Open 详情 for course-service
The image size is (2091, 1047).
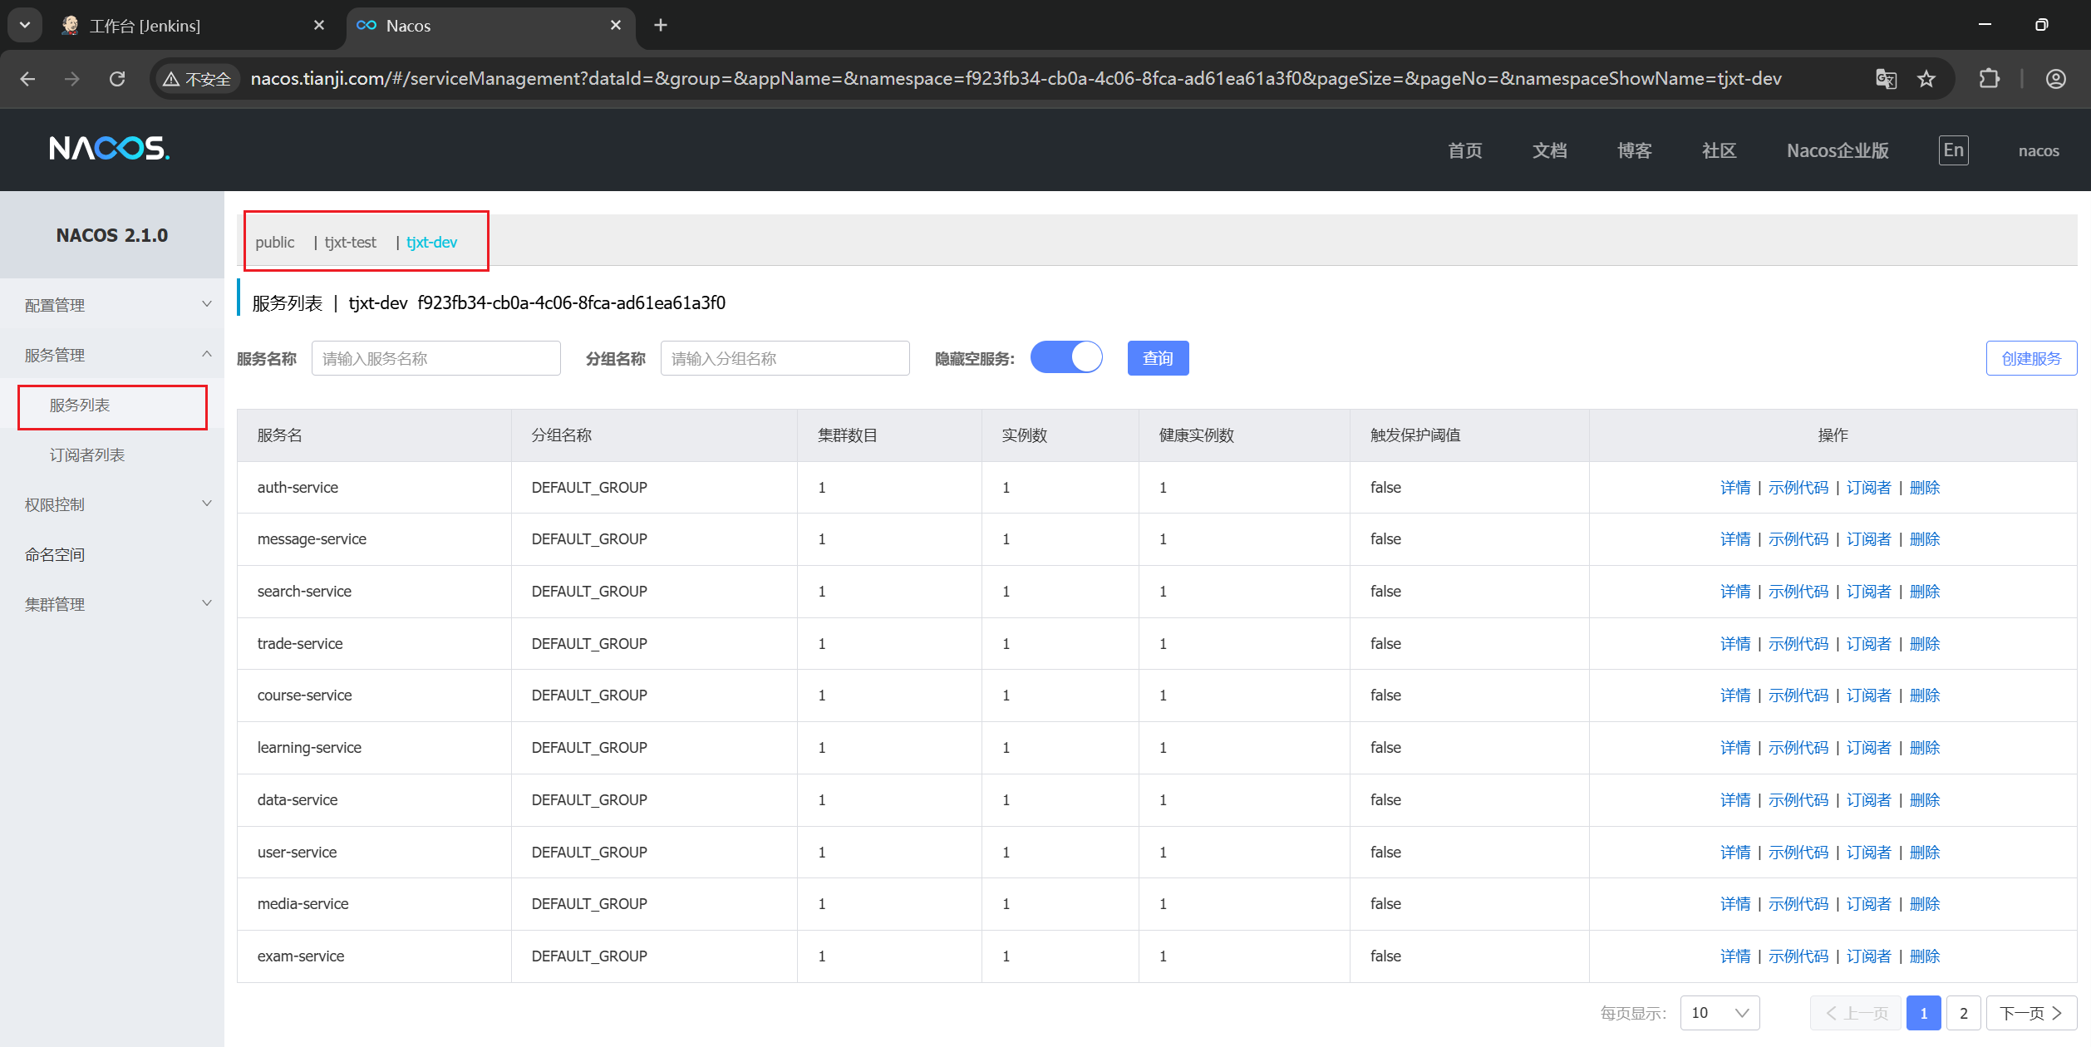[1735, 696]
